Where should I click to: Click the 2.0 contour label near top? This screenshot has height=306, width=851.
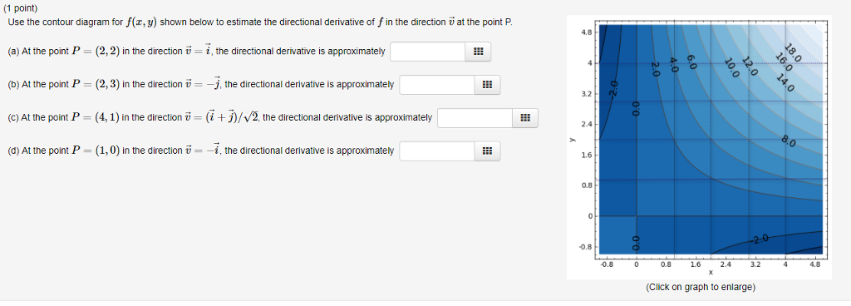coord(655,69)
